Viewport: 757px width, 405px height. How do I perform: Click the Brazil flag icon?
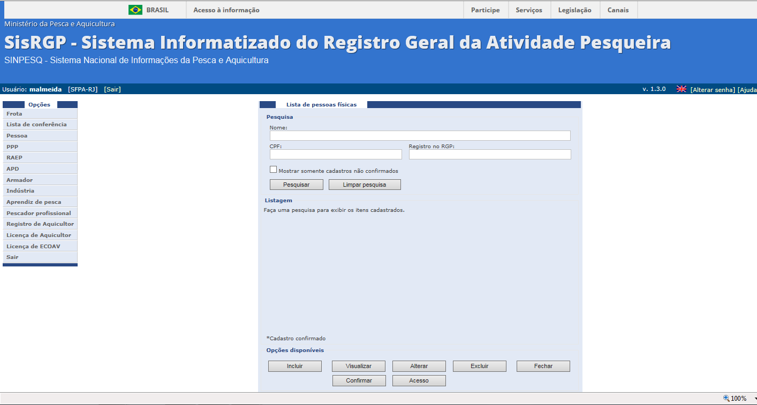(135, 10)
